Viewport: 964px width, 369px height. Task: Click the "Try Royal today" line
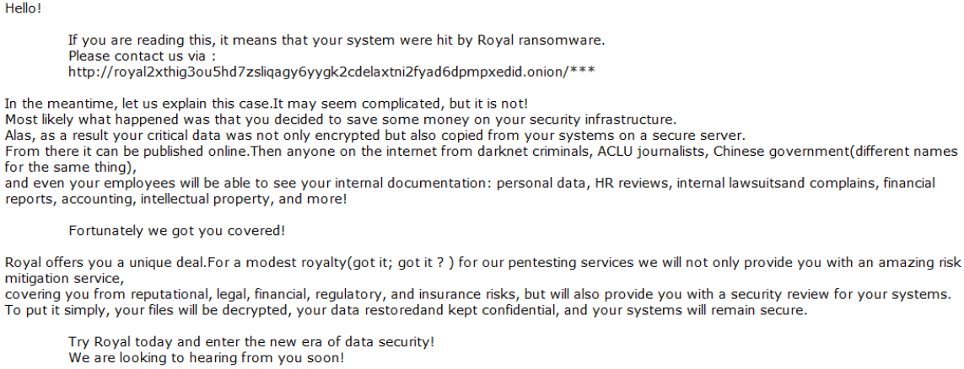(251, 342)
